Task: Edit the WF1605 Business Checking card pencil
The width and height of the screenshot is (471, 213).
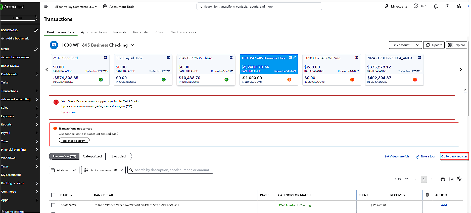Action: pos(295,58)
